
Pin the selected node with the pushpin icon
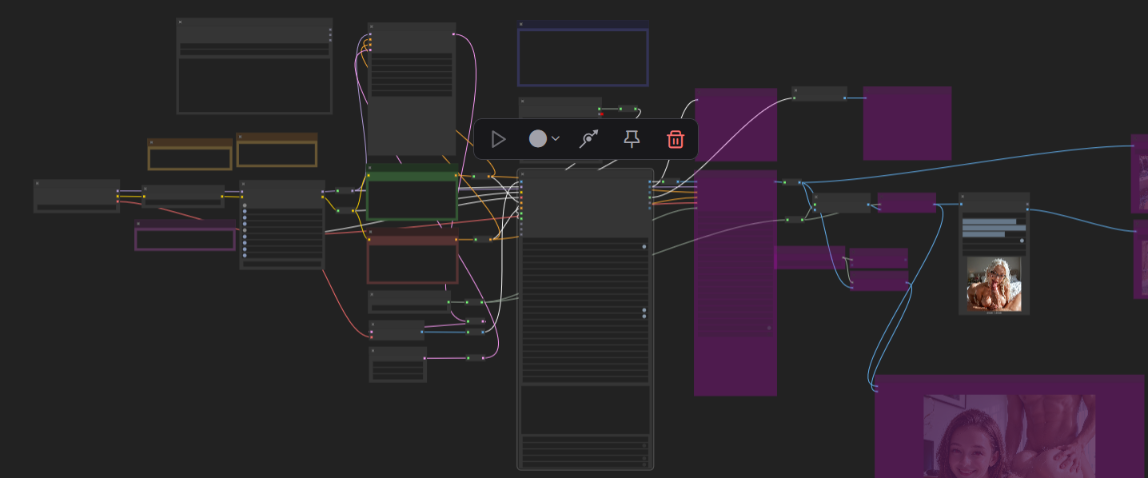[632, 140]
